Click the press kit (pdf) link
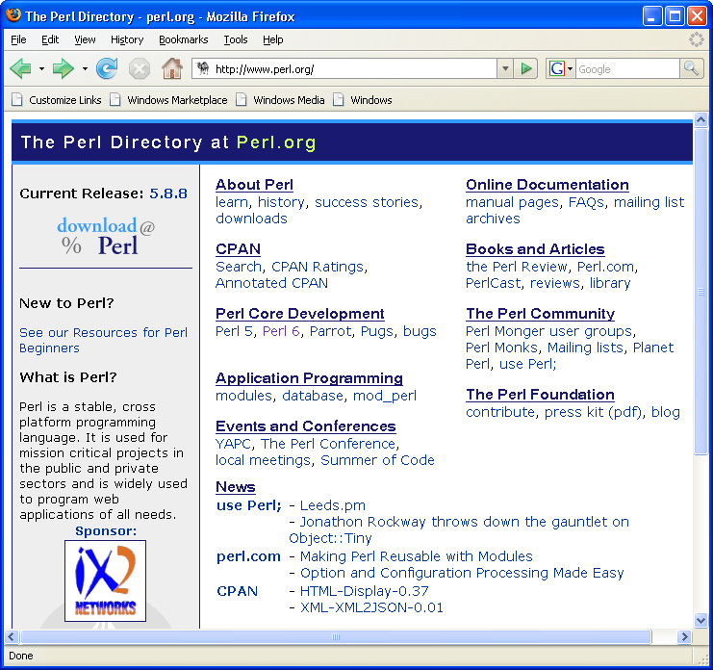This screenshot has width=713, height=670. coord(593,412)
